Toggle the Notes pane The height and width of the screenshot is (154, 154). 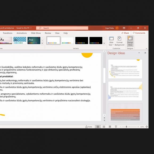click(89, 127)
